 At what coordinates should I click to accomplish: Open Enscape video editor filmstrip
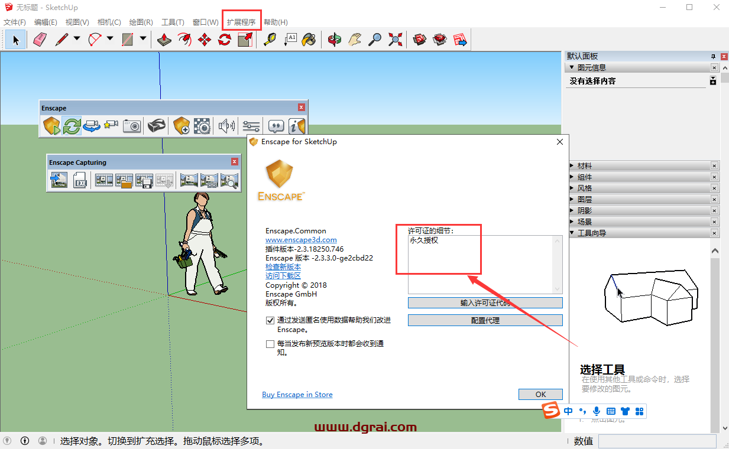104,180
